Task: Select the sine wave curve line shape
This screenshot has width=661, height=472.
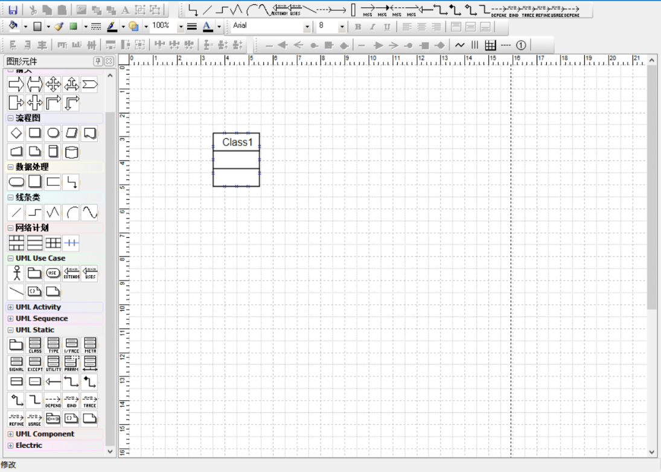Action: pyautogui.click(x=89, y=212)
